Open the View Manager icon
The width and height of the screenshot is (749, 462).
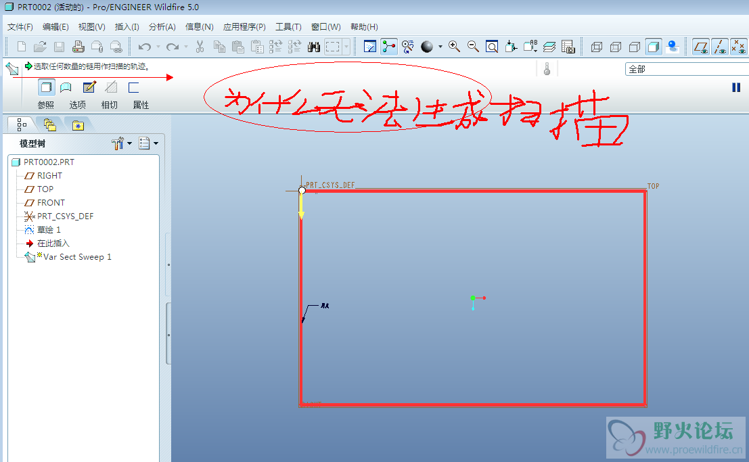click(568, 47)
